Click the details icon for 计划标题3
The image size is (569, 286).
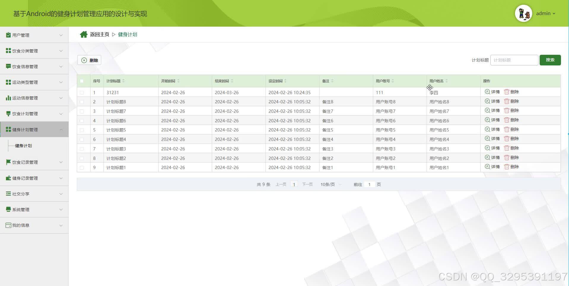click(487, 148)
